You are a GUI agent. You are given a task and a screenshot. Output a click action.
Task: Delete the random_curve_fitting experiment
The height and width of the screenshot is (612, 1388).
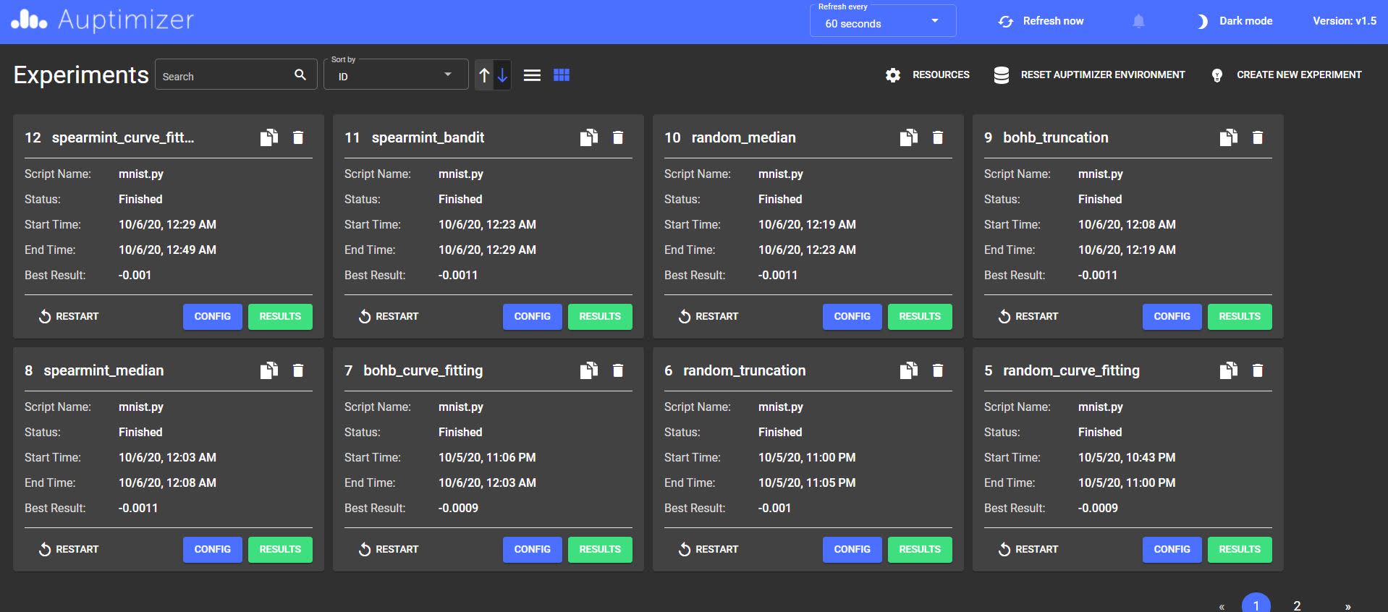[x=1258, y=370]
